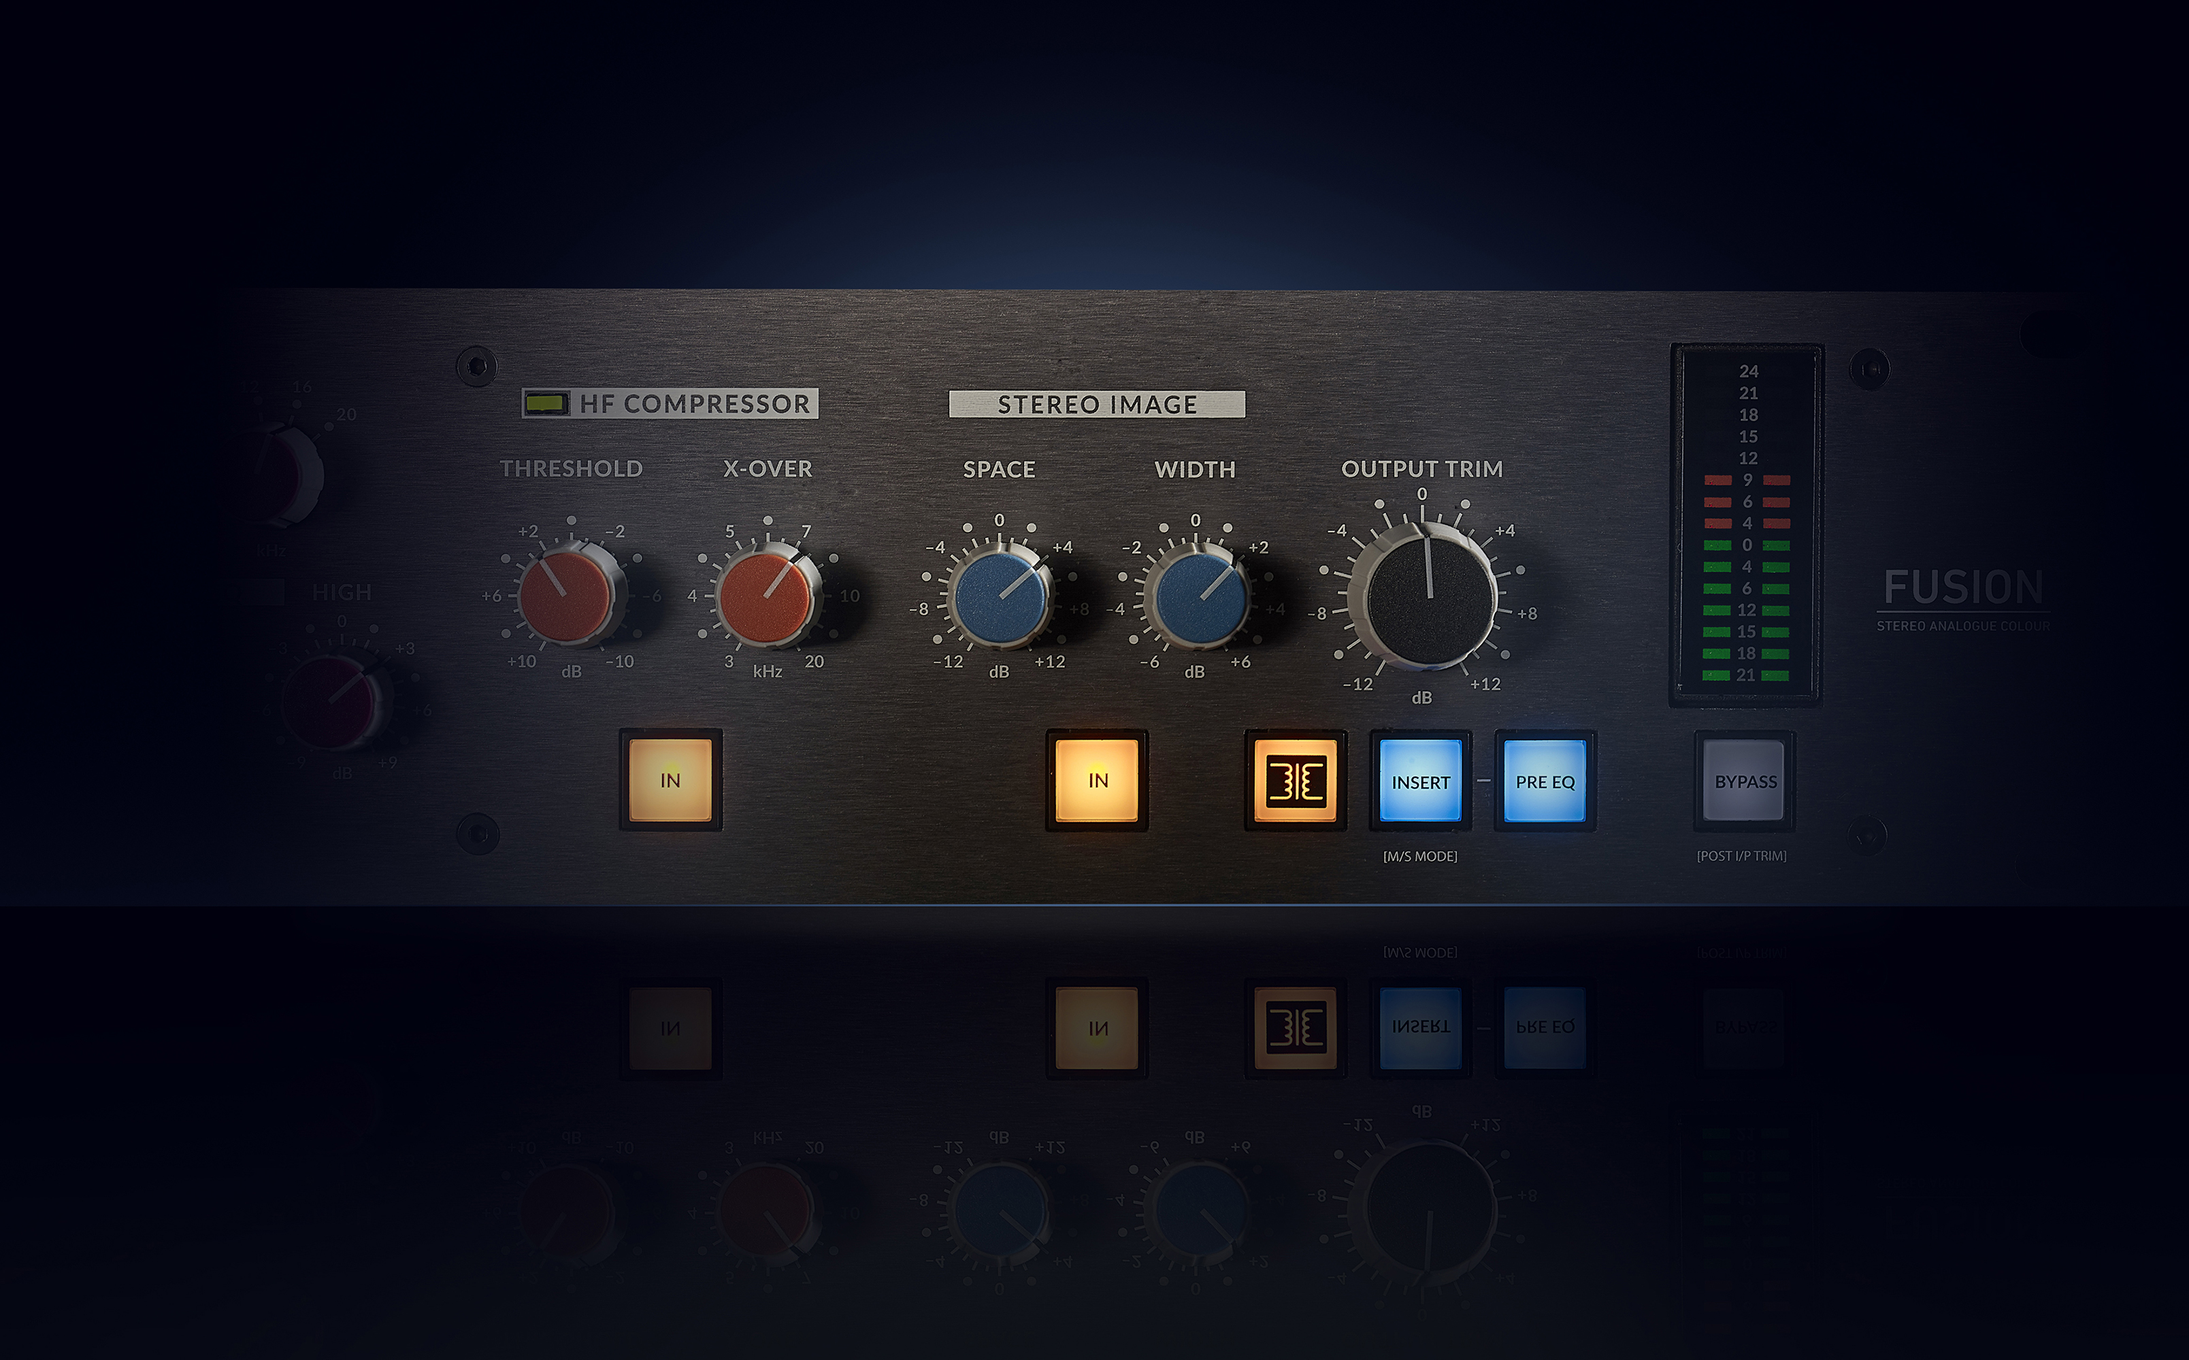The width and height of the screenshot is (2189, 1360).
Task: Click the POST I/P TRIM label under BYPASS
Action: (x=1743, y=856)
